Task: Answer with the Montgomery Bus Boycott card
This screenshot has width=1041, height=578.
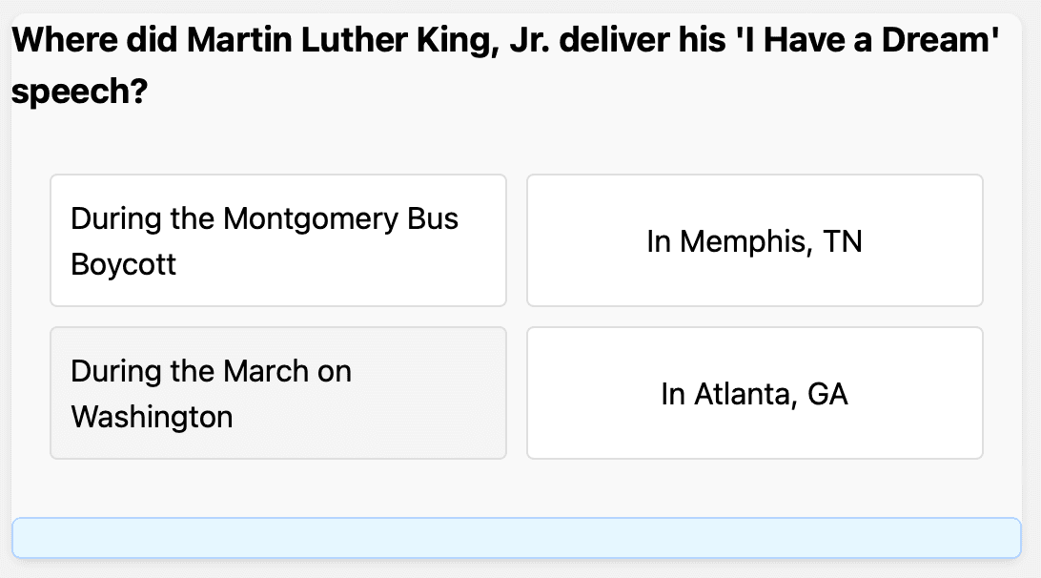Action: [x=277, y=240]
